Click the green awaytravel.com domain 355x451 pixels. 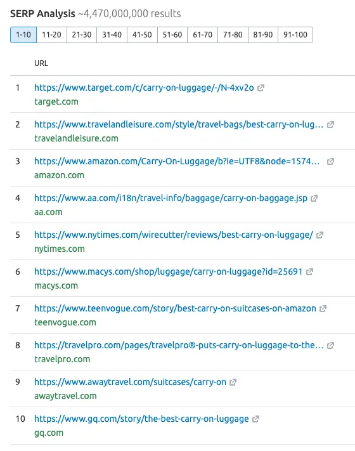point(65,396)
